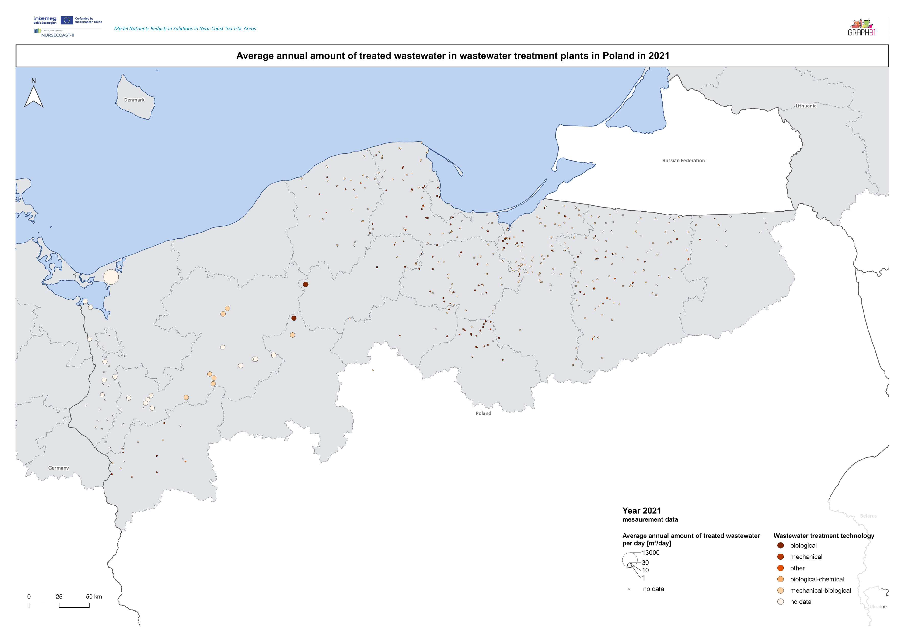Click the Denmark label on Bornholm island
Screen dimensions: 904x637
(x=134, y=100)
